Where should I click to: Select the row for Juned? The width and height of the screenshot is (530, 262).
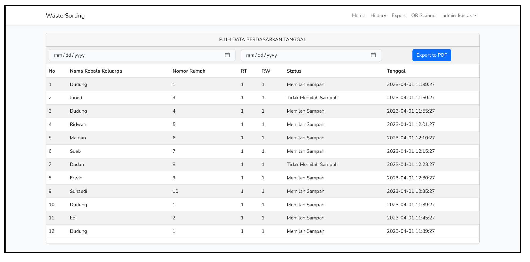coord(76,98)
